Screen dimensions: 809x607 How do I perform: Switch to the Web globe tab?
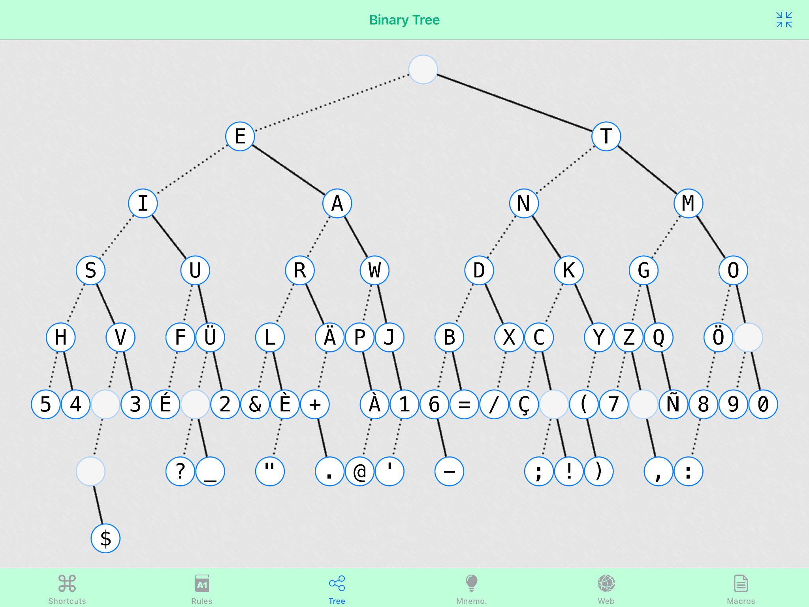click(606, 589)
